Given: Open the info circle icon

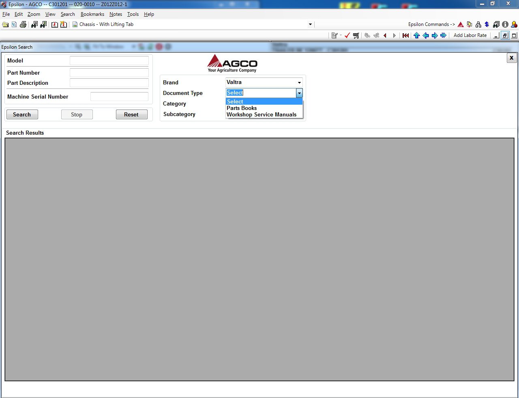Looking at the screenshot, I should [505, 24].
